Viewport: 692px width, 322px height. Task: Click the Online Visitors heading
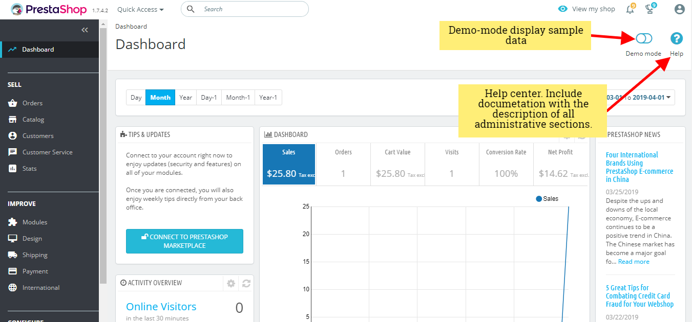click(161, 307)
